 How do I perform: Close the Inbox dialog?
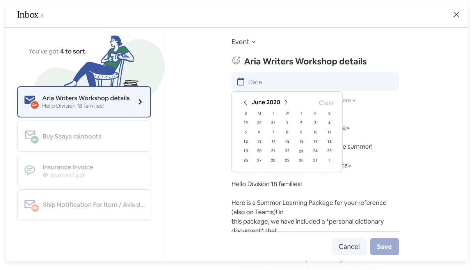(456, 15)
